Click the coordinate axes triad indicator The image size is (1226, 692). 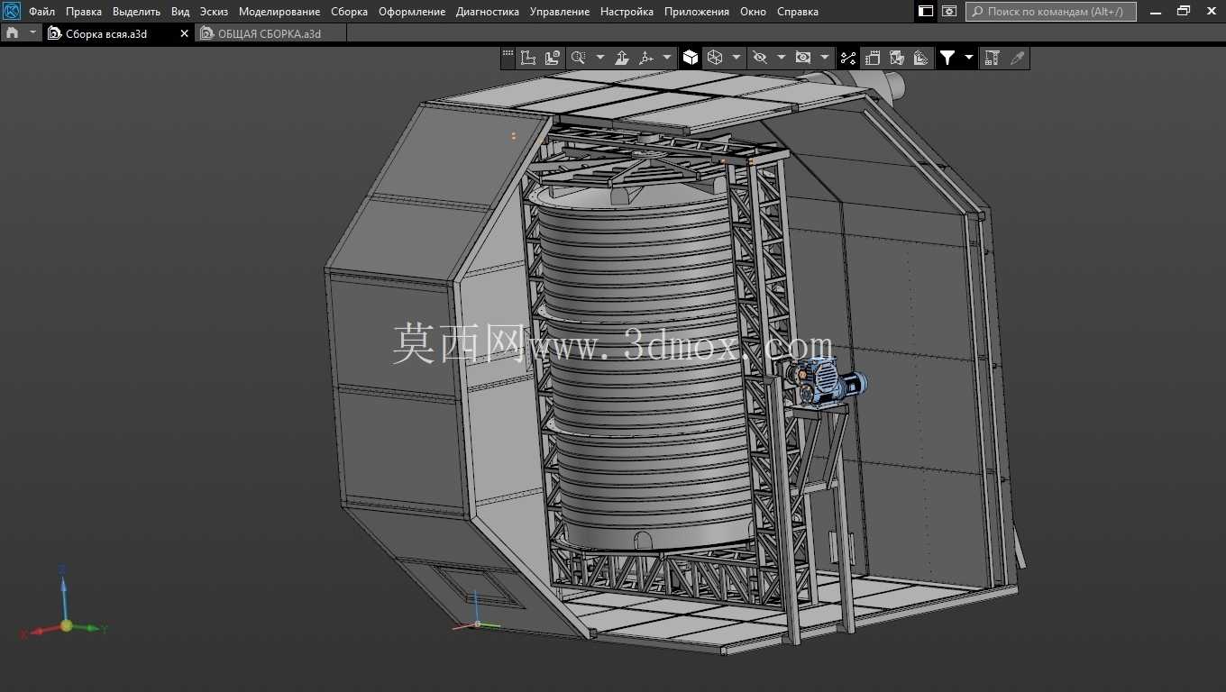[x=64, y=602]
